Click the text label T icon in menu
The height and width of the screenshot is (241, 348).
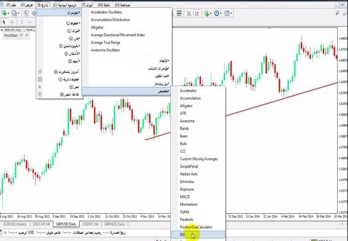[x=40, y=95]
